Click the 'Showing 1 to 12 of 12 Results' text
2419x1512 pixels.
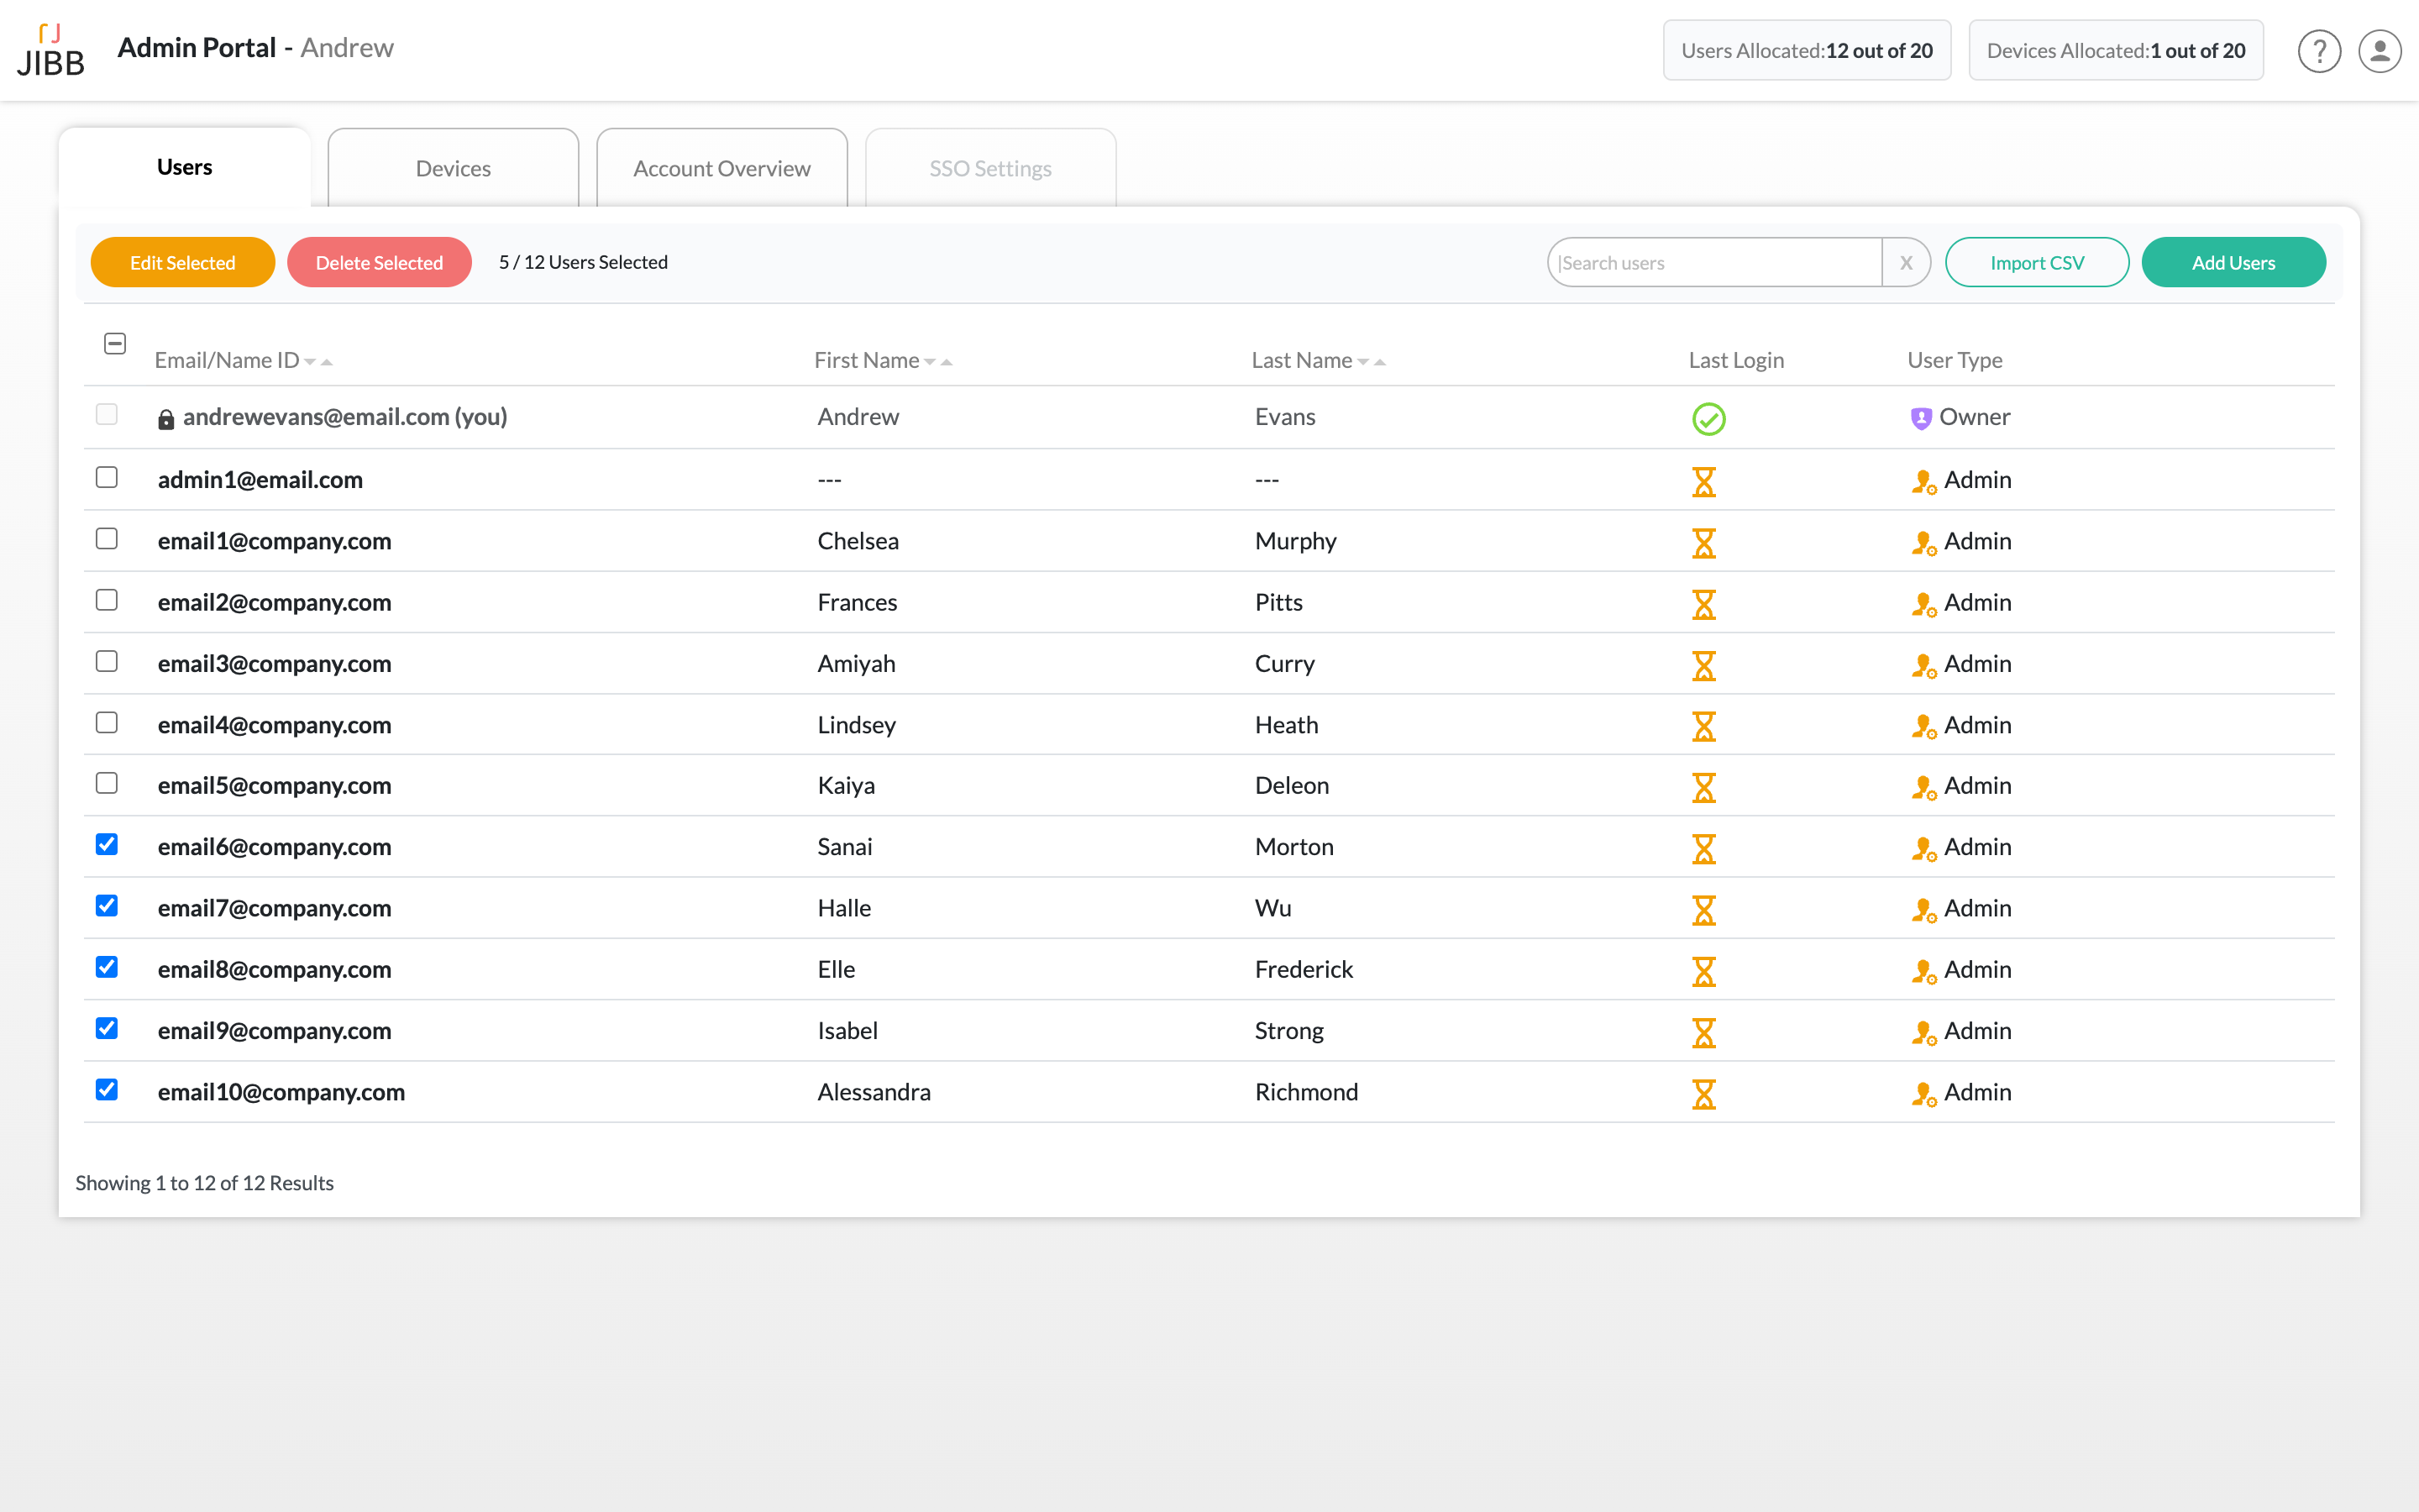(x=204, y=1183)
